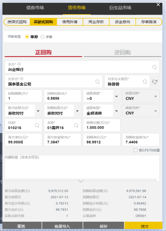Click info icon next to 对手方

coord(22,78)
